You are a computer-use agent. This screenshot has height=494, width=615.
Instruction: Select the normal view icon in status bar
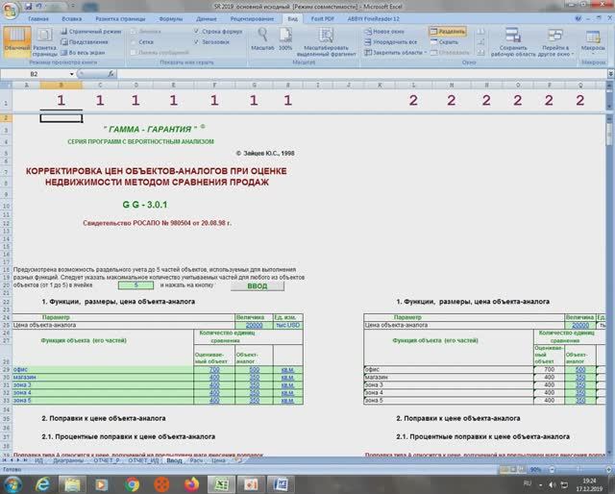point(504,469)
